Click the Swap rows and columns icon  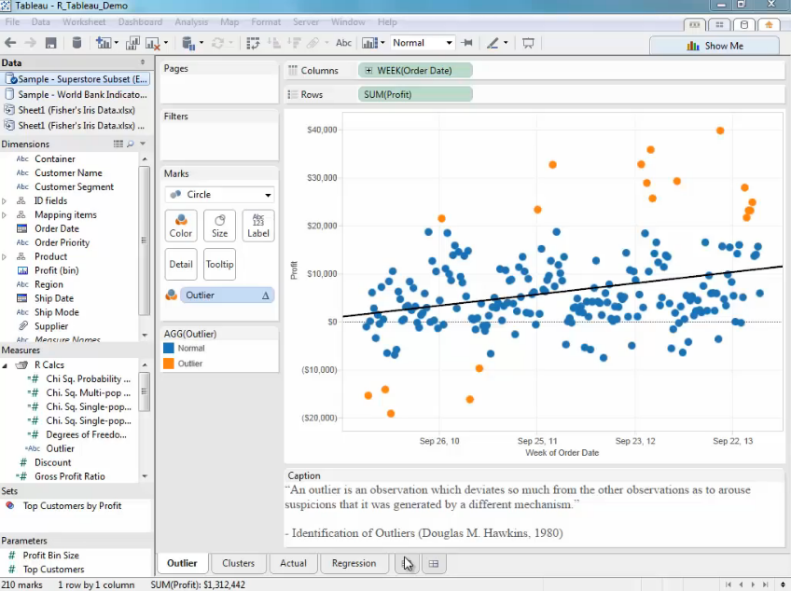click(253, 43)
